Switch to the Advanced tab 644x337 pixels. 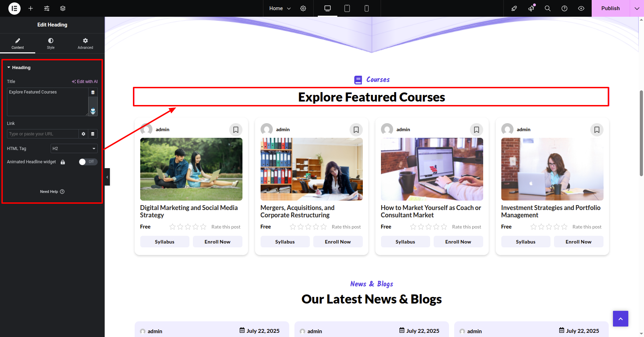[x=85, y=44]
